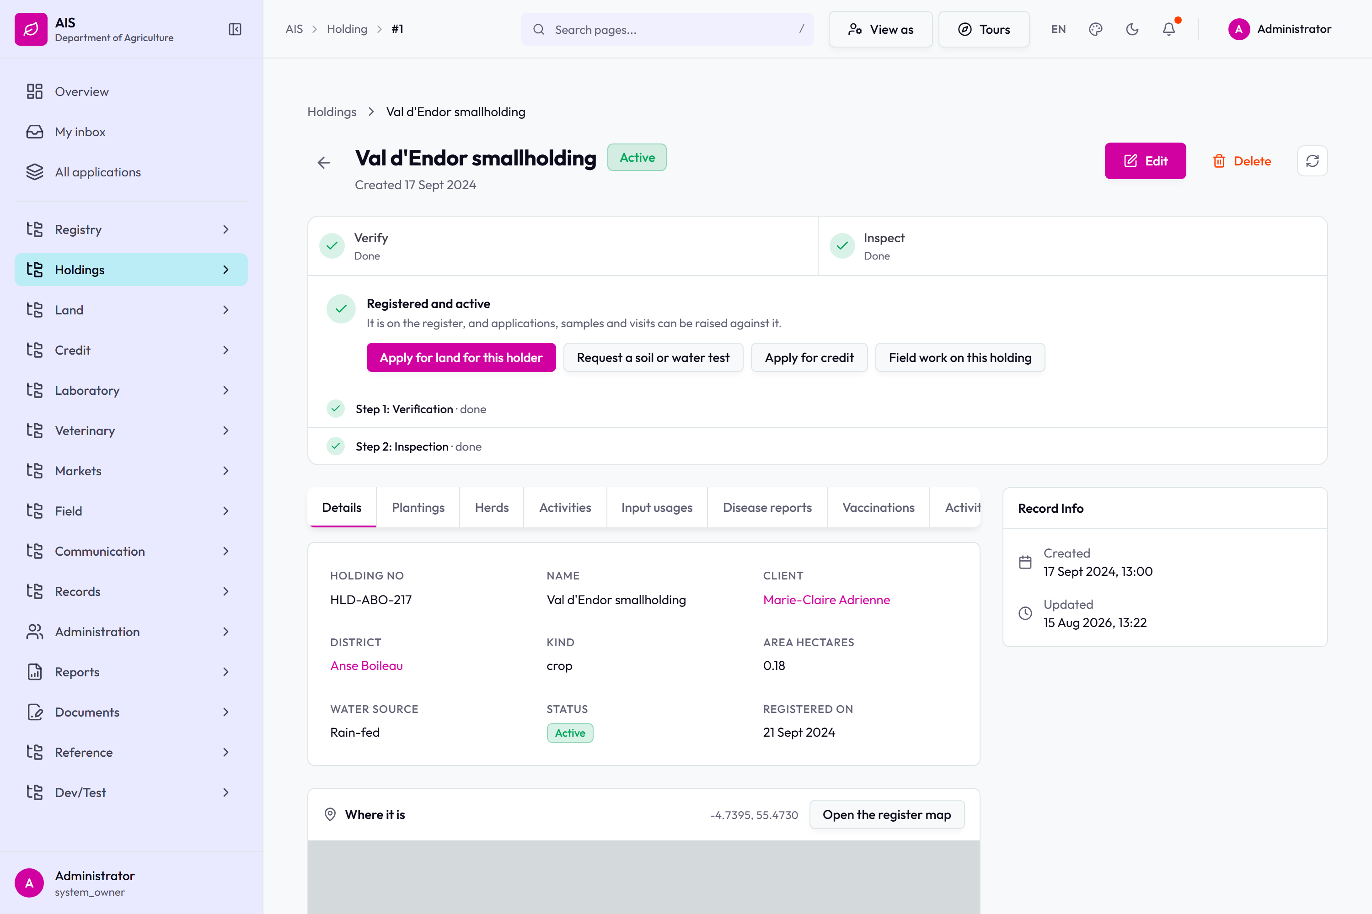
Task: Toggle dark mode moon icon
Action: point(1132,29)
